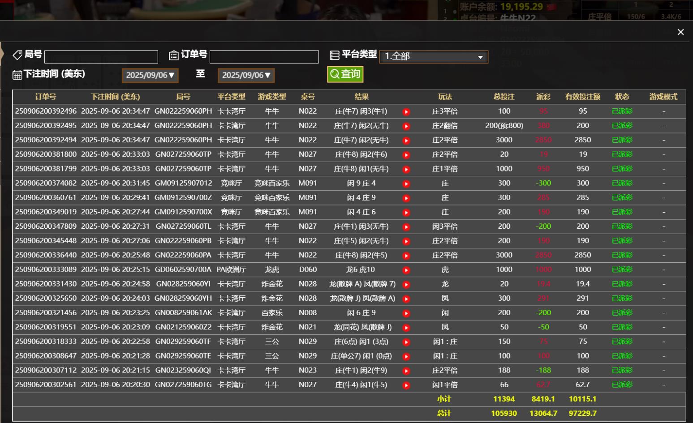693x423 pixels.
Task: Click replay icon for order 250906200302561
Action: pos(406,385)
